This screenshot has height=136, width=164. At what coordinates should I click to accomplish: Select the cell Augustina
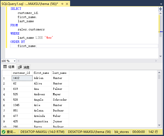pos(42,122)
